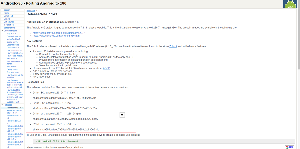
Task: Open ReleaseNote CM-x86-13.0-rc1
Action: (x=14, y=138)
